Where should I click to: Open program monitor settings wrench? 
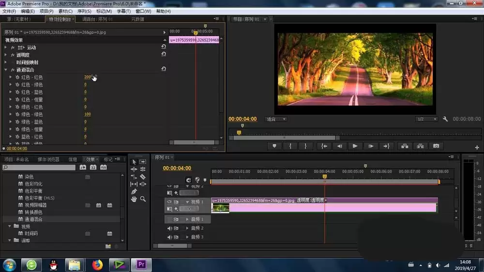pyautogui.click(x=445, y=119)
